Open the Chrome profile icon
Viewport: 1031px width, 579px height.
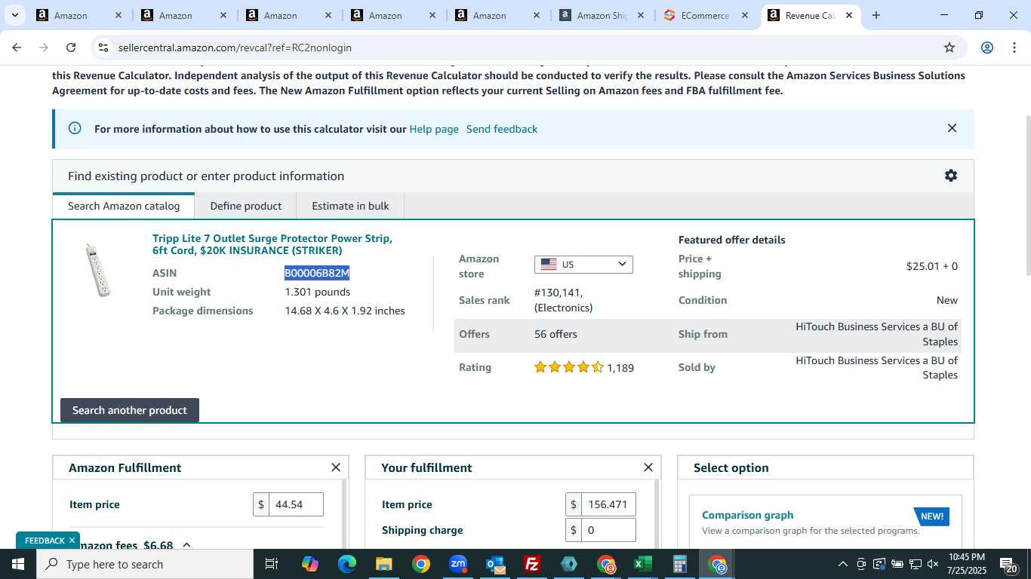pos(986,47)
